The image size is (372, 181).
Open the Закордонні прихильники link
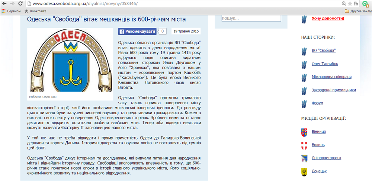click(334, 90)
